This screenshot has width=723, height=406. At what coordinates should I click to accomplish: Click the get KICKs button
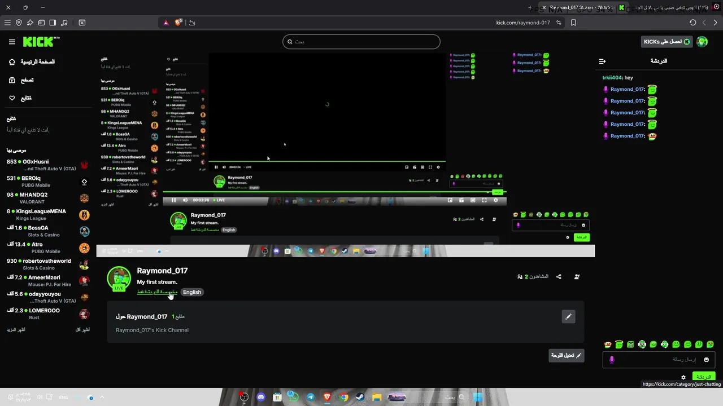pyautogui.click(x=667, y=42)
